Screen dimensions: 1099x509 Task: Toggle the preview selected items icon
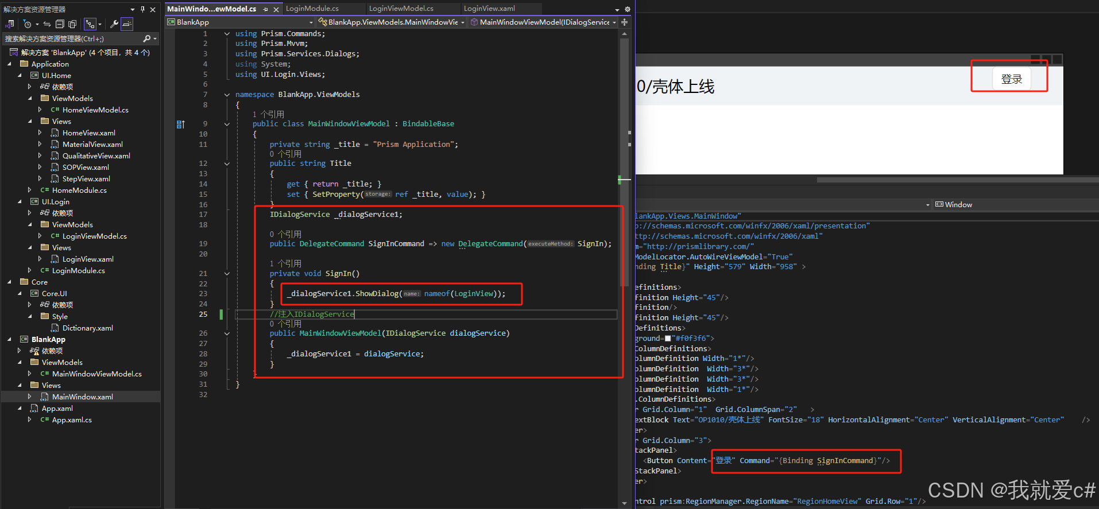pos(127,24)
